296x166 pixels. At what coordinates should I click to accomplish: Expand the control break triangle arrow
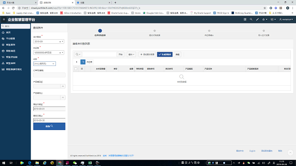(x=77, y=62)
